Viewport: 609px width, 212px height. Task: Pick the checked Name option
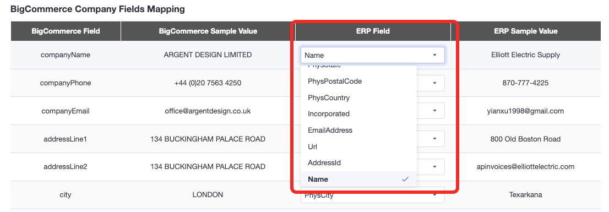pyautogui.click(x=358, y=180)
